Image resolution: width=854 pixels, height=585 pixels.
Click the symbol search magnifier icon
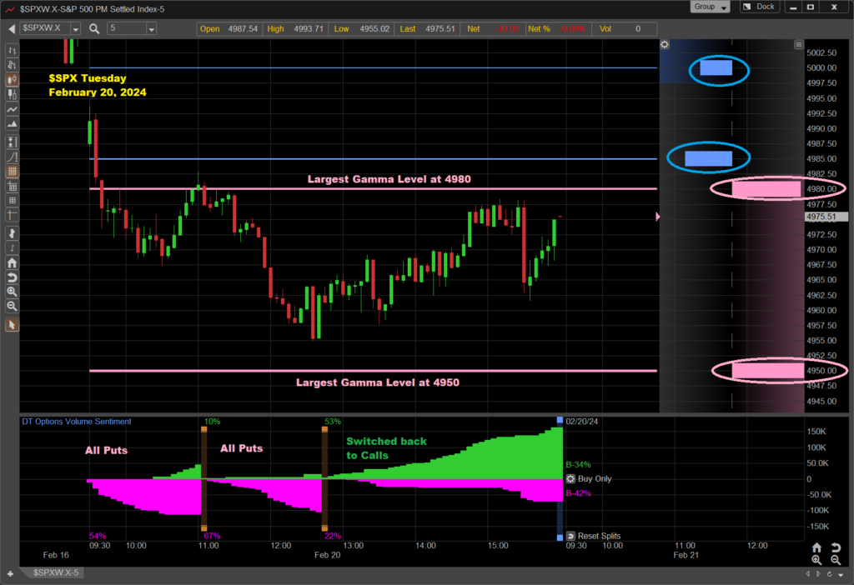point(94,28)
